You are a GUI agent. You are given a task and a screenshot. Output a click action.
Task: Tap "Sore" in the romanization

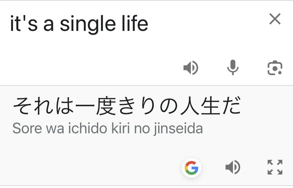pyautogui.click(x=27, y=129)
